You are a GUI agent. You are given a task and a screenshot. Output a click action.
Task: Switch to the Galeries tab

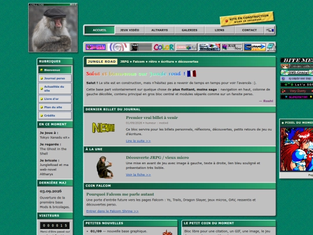click(190, 30)
